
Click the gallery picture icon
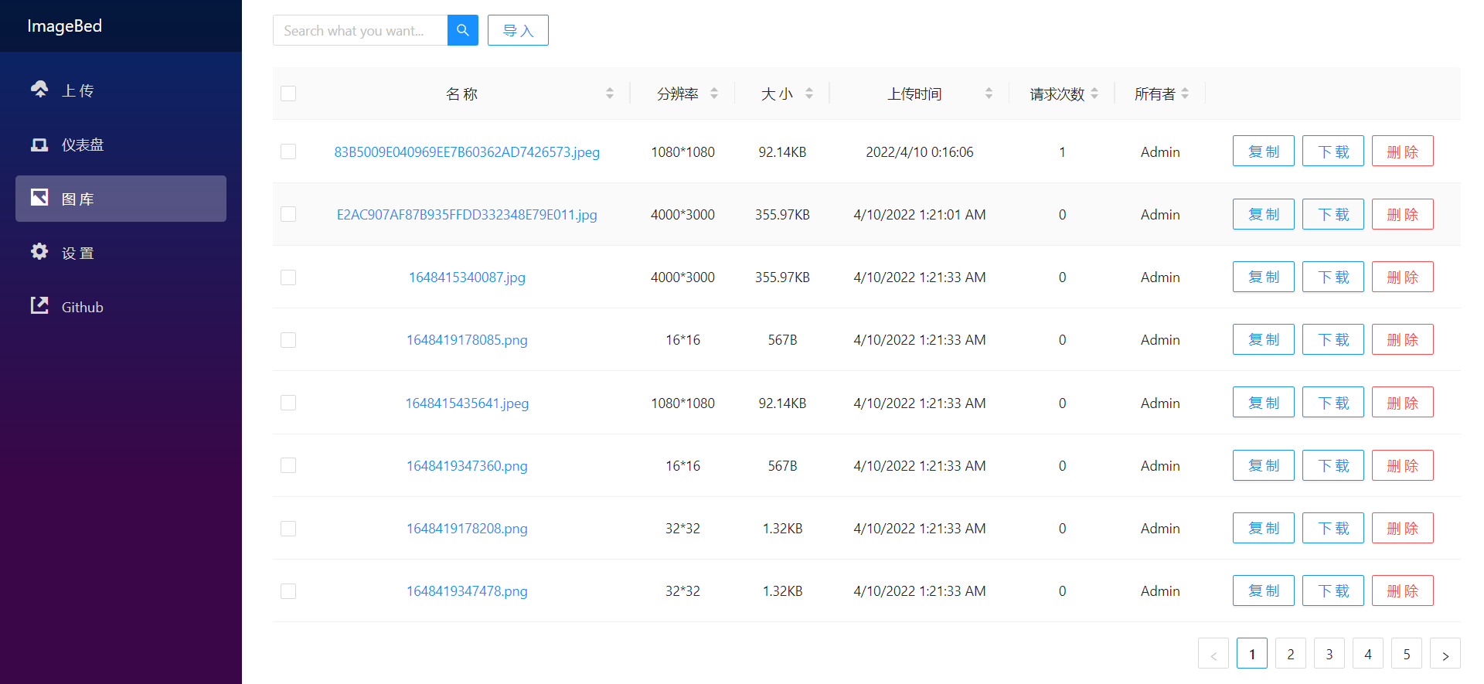(x=39, y=198)
